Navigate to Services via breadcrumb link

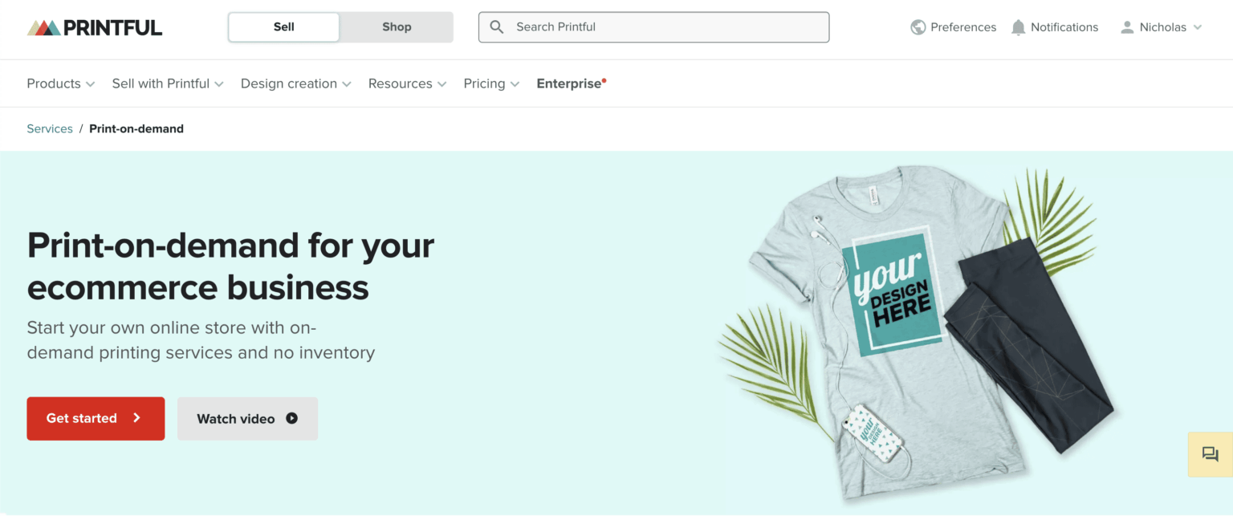coord(50,128)
